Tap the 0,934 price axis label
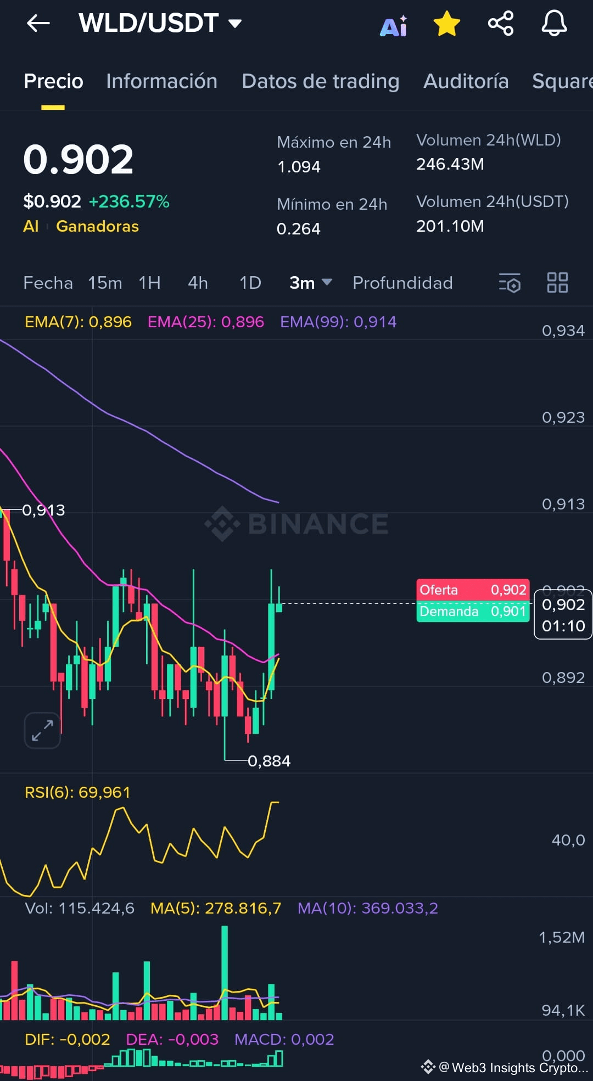The image size is (593, 1081). [563, 331]
